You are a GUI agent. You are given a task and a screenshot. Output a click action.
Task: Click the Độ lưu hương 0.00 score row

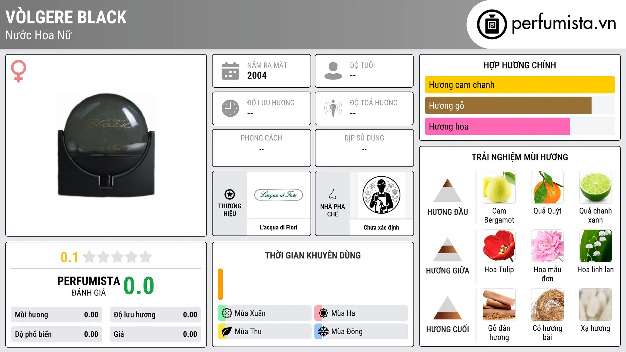point(156,315)
